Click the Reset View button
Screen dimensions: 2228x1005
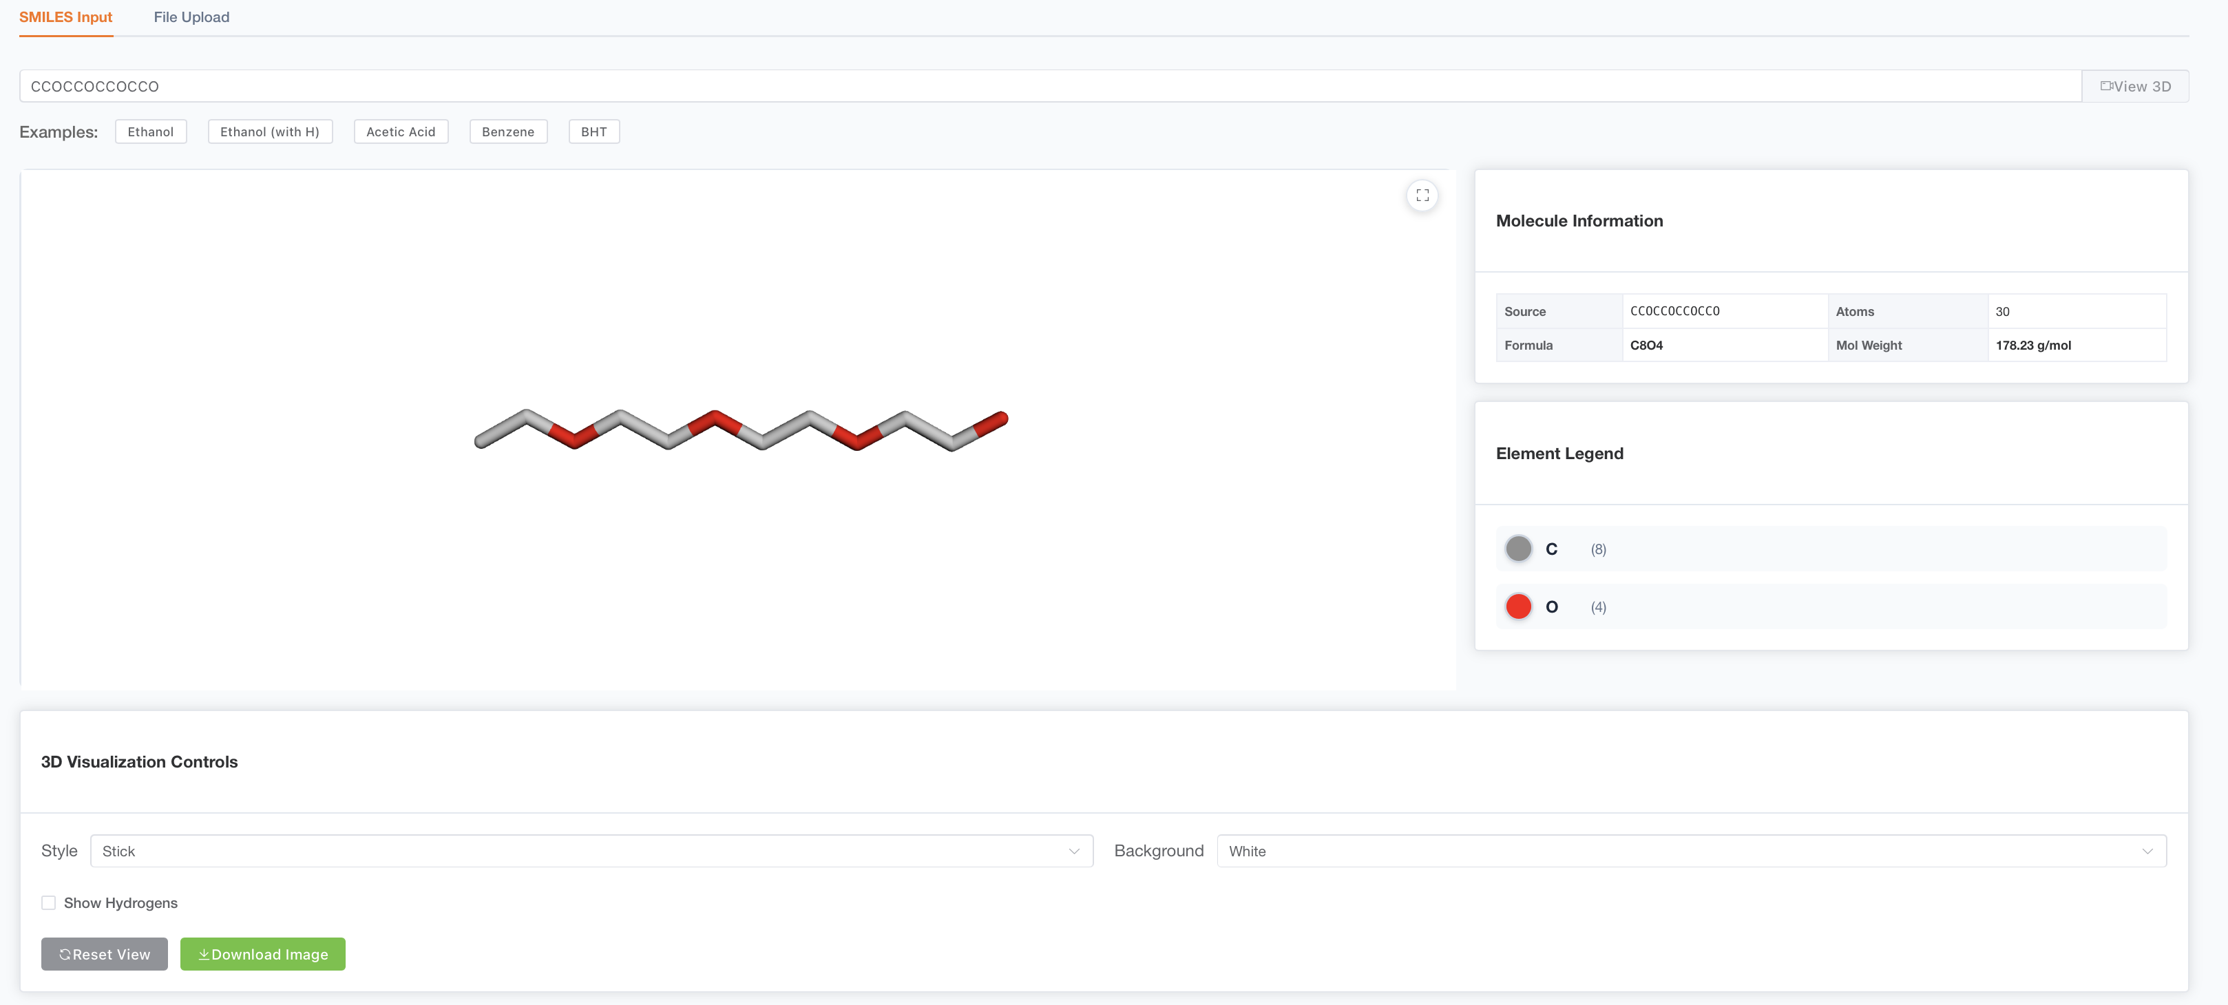(x=104, y=954)
